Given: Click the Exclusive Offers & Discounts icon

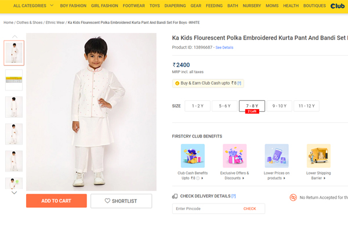Looking at the screenshot, I should [235, 156].
